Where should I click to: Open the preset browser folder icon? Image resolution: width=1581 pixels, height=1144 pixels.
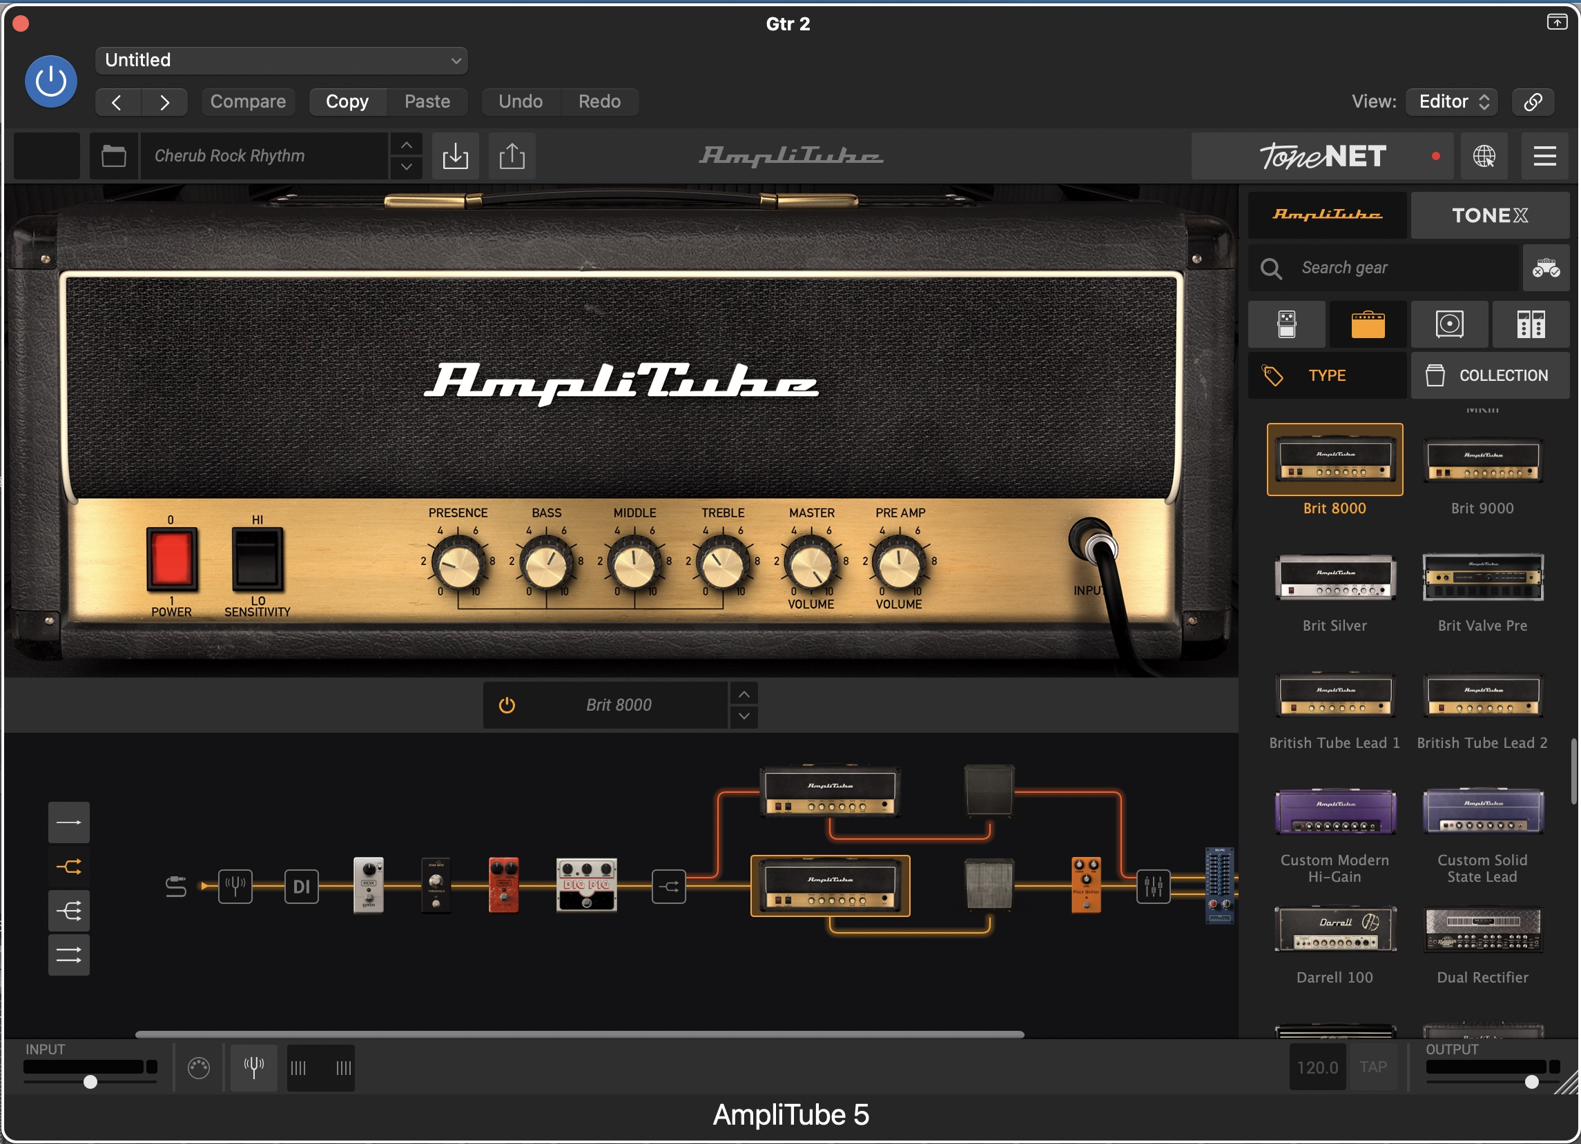tap(114, 156)
